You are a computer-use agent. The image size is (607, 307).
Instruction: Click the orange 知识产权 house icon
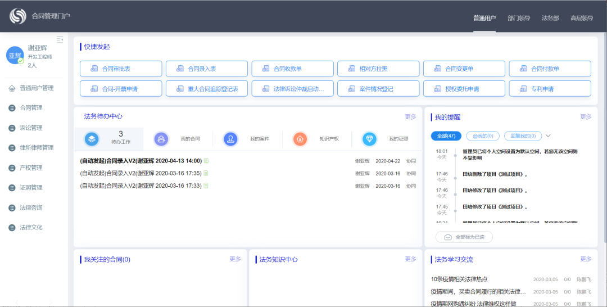coord(300,139)
